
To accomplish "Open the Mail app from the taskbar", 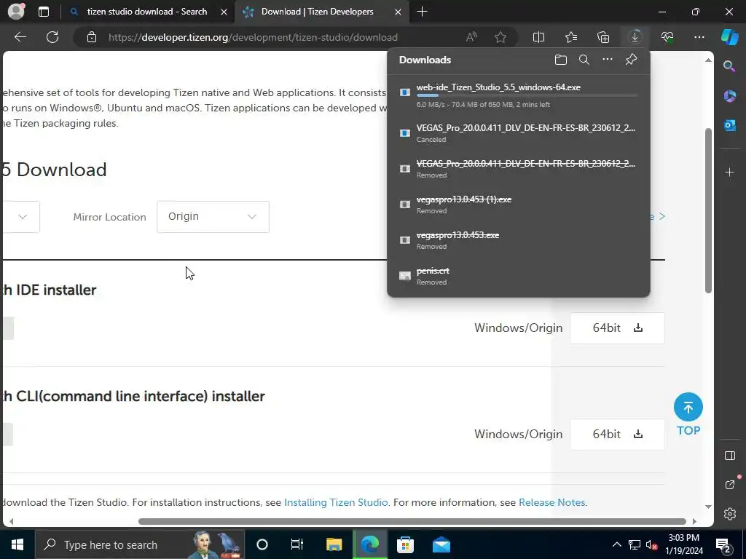I will click(441, 544).
